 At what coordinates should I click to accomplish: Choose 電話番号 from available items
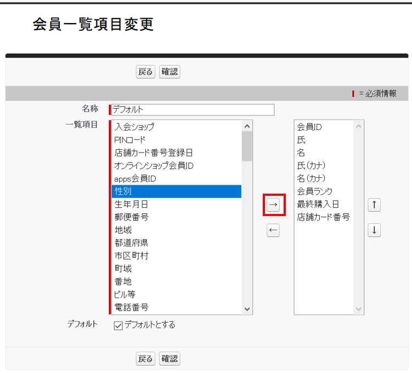[132, 307]
